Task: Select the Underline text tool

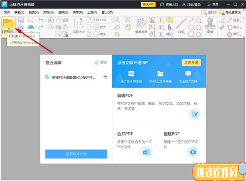Action: point(161,34)
